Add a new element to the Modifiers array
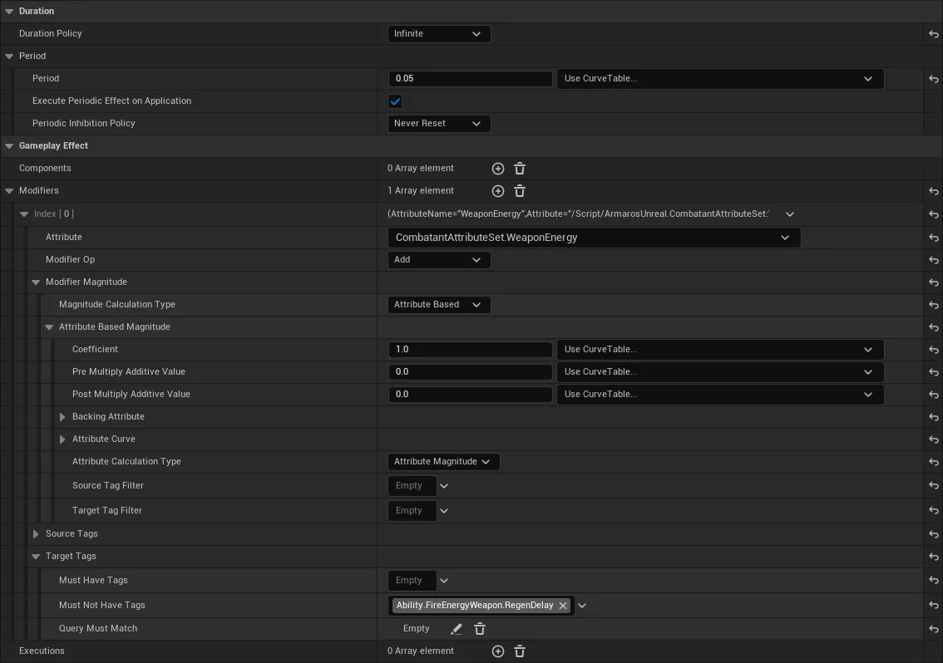943x663 pixels. (497, 190)
